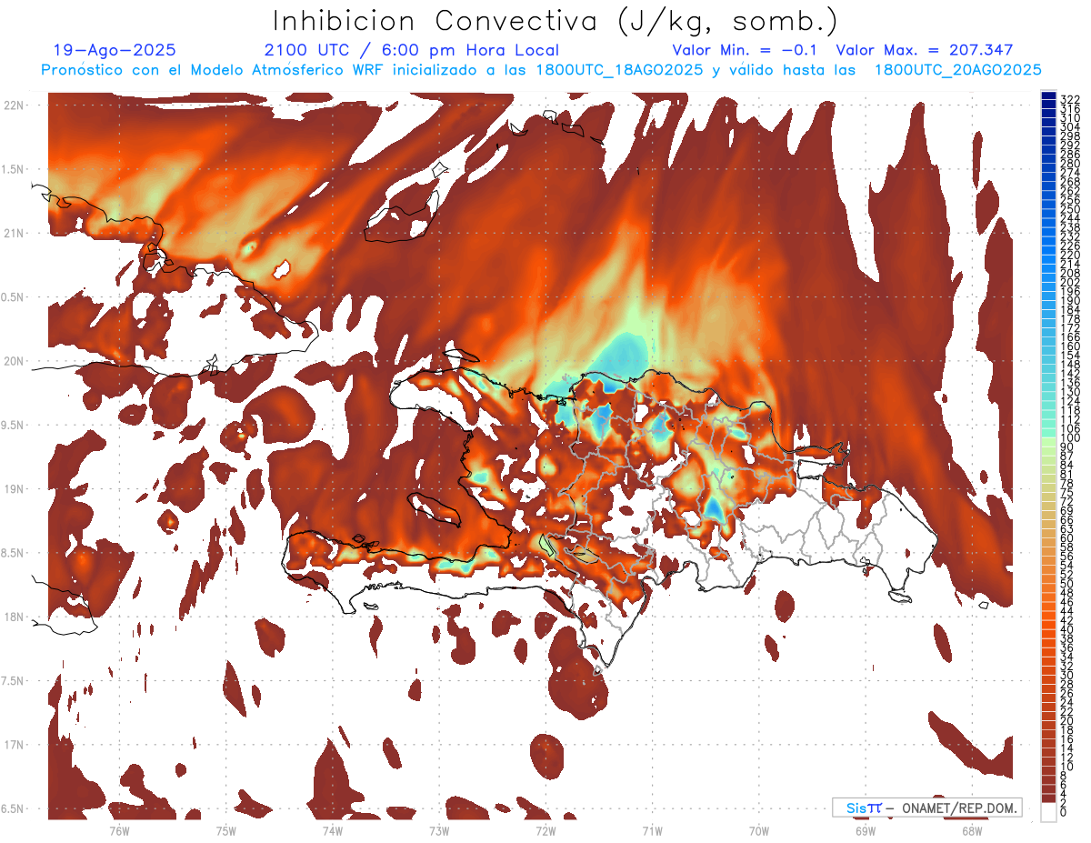Click the '17N' latitude label

click(x=13, y=745)
